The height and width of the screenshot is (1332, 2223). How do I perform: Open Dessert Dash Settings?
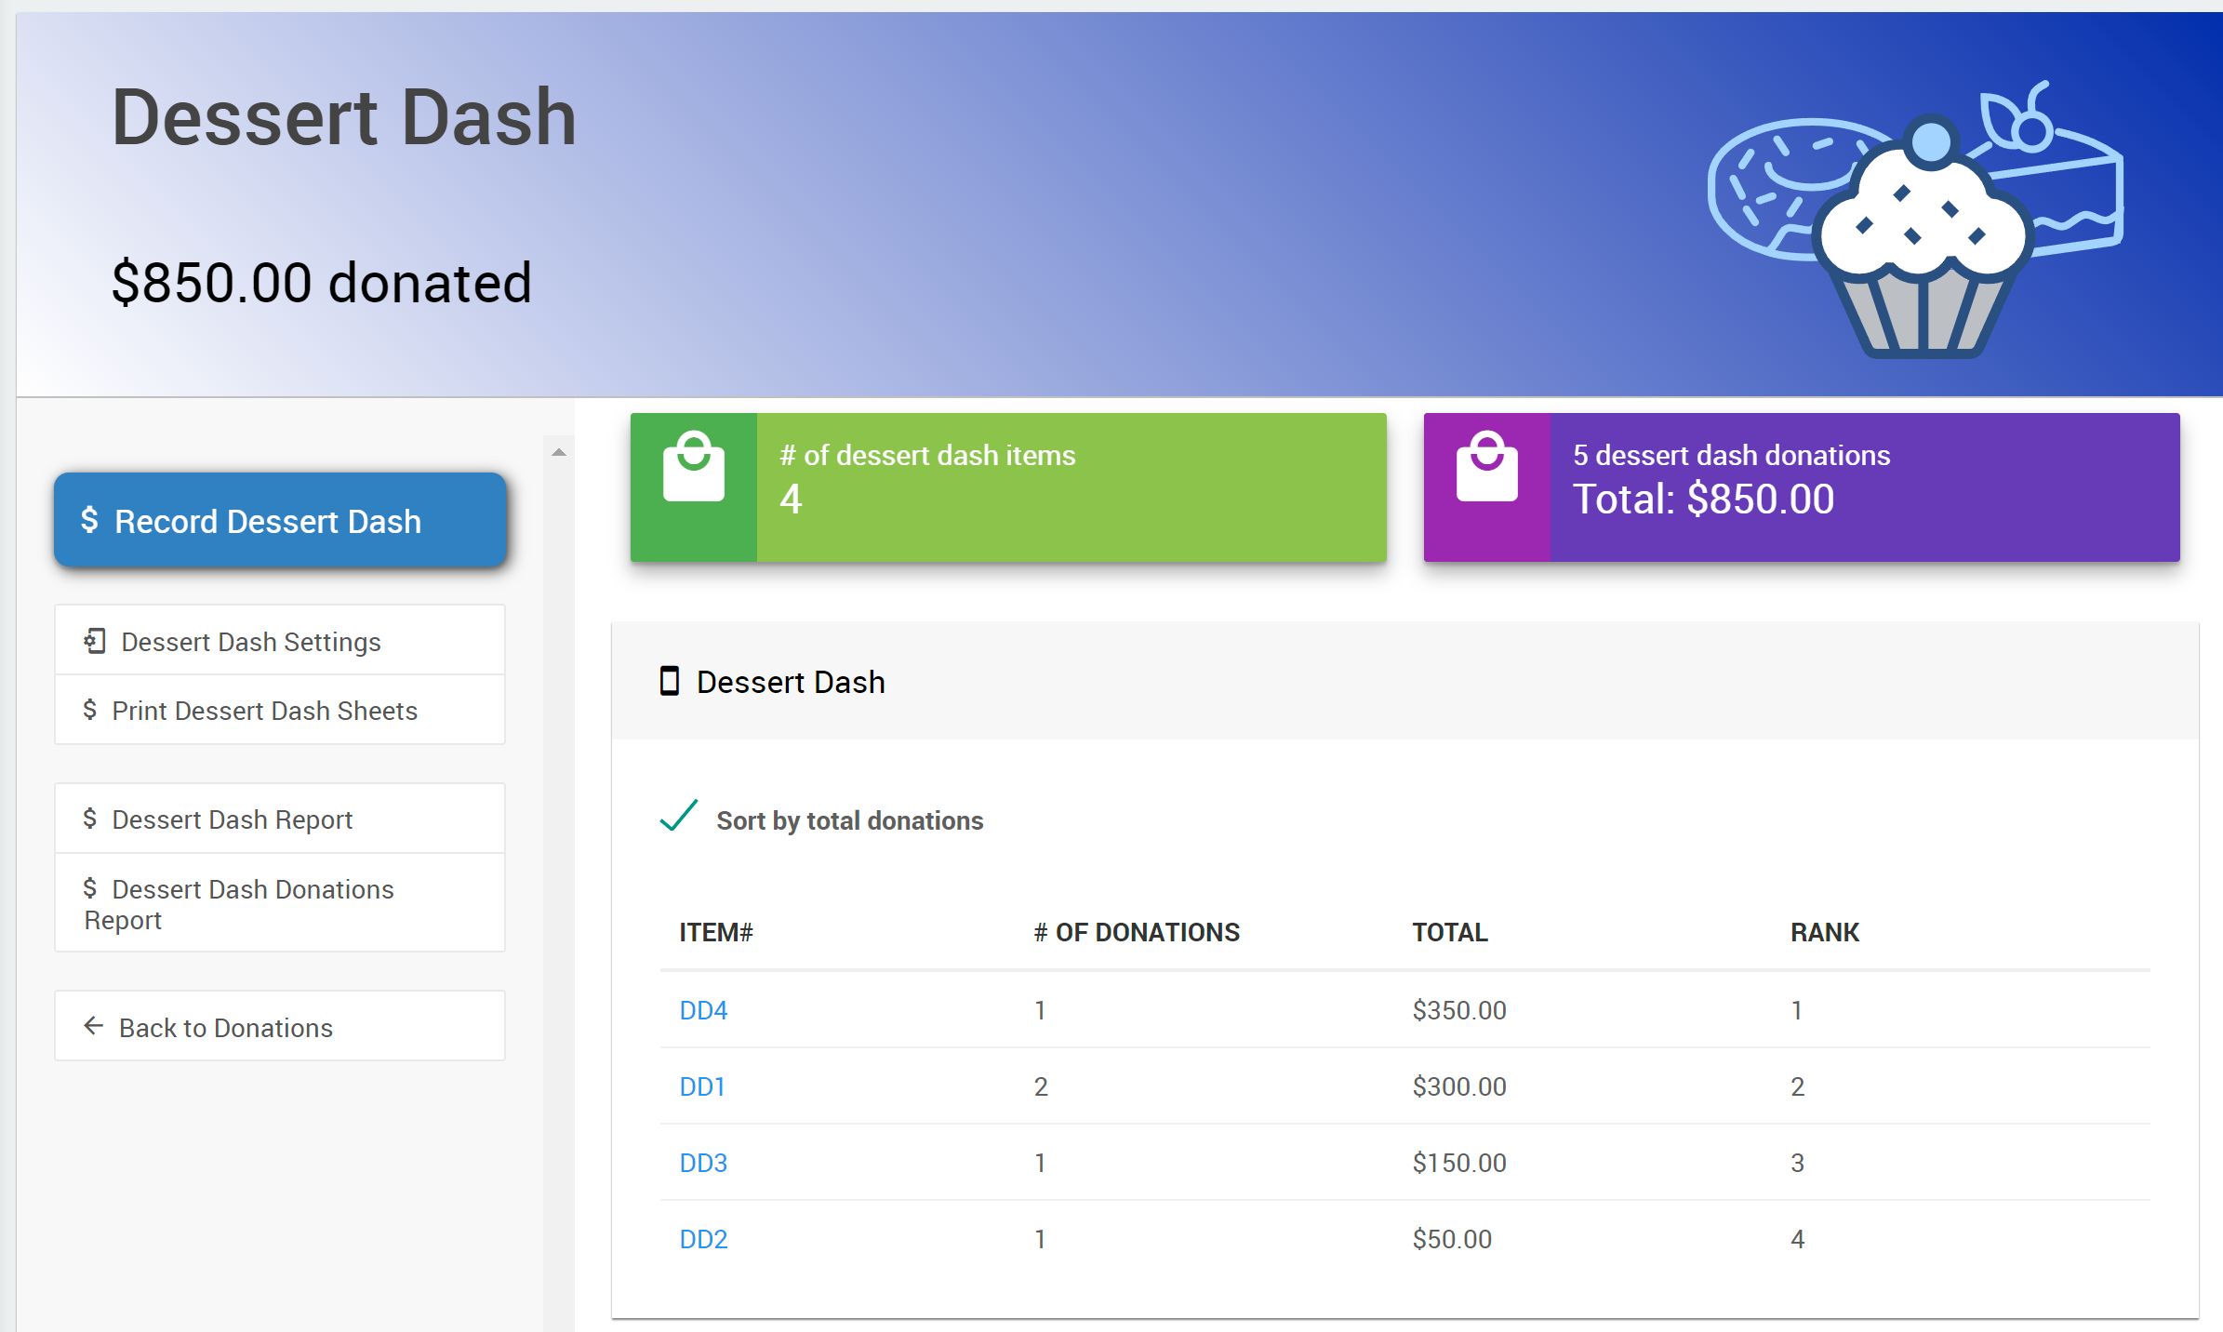(251, 642)
